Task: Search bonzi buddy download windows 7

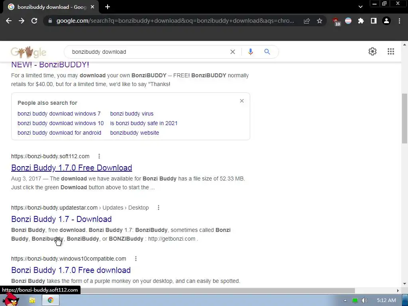Action: coord(59,114)
